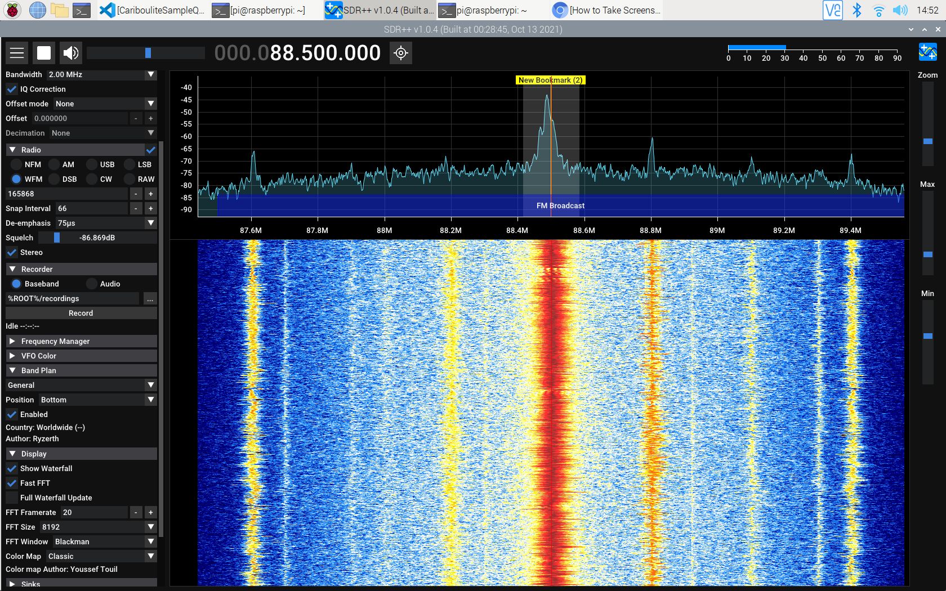The height and width of the screenshot is (591, 946).
Task: Toggle the hamburger menu panel button
Action: click(17, 53)
